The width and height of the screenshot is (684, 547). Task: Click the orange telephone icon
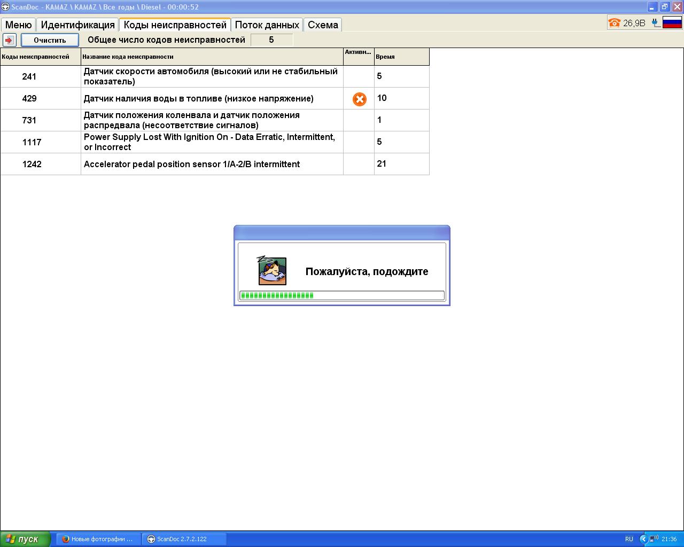(615, 23)
